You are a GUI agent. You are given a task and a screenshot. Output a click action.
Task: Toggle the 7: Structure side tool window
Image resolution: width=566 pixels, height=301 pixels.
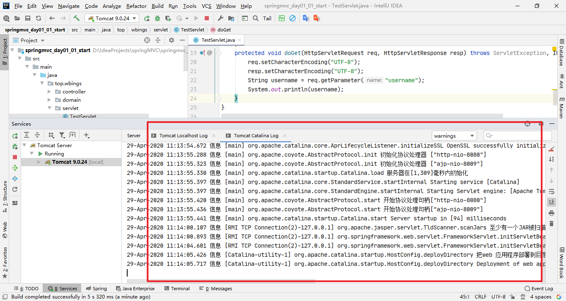point(5,196)
